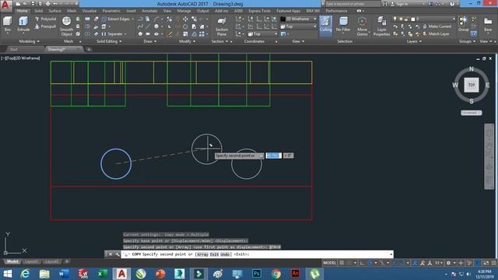The height and width of the screenshot is (280, 498).
Task: Expand the Groups panel
Action: pos(467,41)
